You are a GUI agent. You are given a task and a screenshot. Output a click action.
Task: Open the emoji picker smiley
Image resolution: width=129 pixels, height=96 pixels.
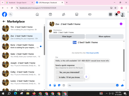(117, 85)
